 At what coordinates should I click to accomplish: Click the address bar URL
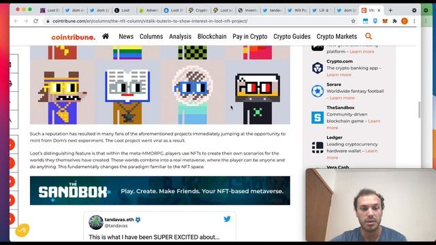click(150, 21)
